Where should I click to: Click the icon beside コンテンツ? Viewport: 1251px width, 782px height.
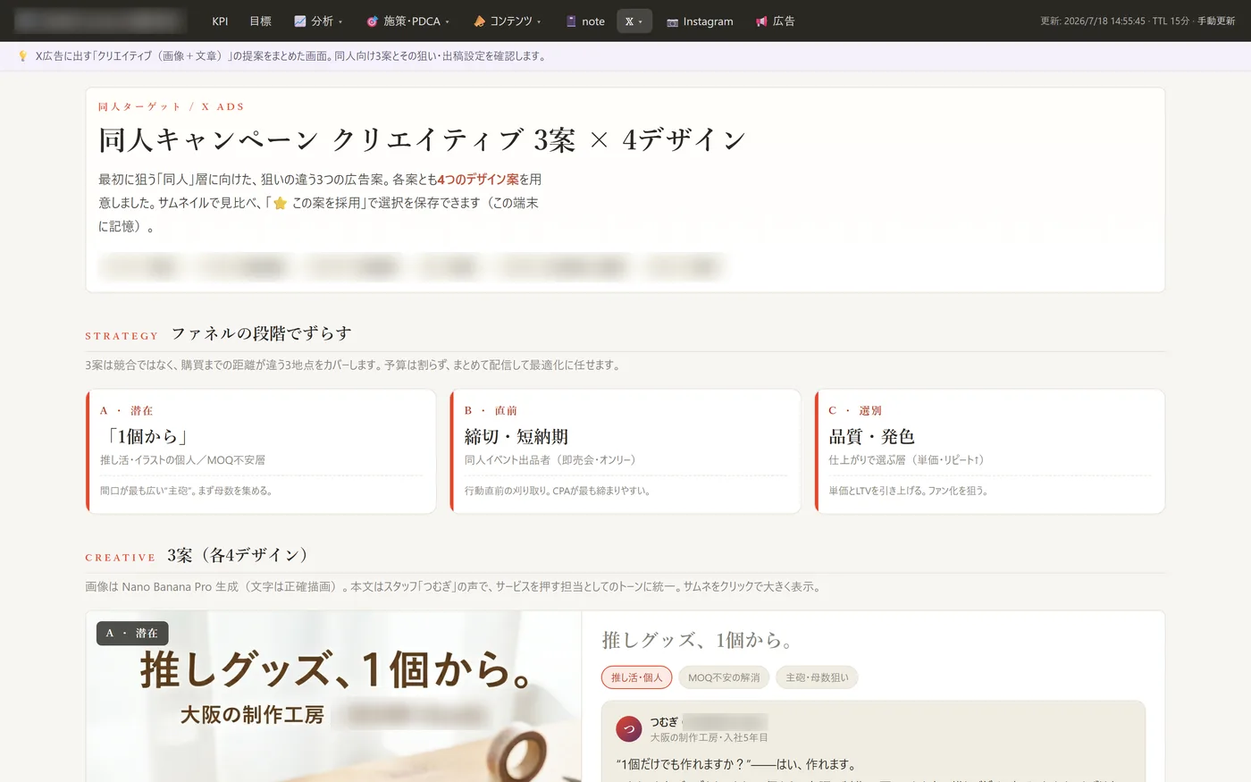click(480, 21)
